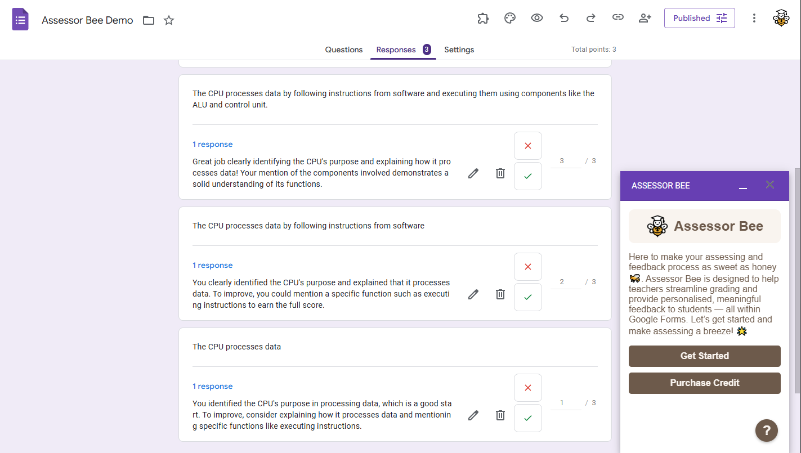The height and width of the screenshot is (453, 801).
Task: Mark ALU and control unit answer correct
Action: (x=528, y=176)
